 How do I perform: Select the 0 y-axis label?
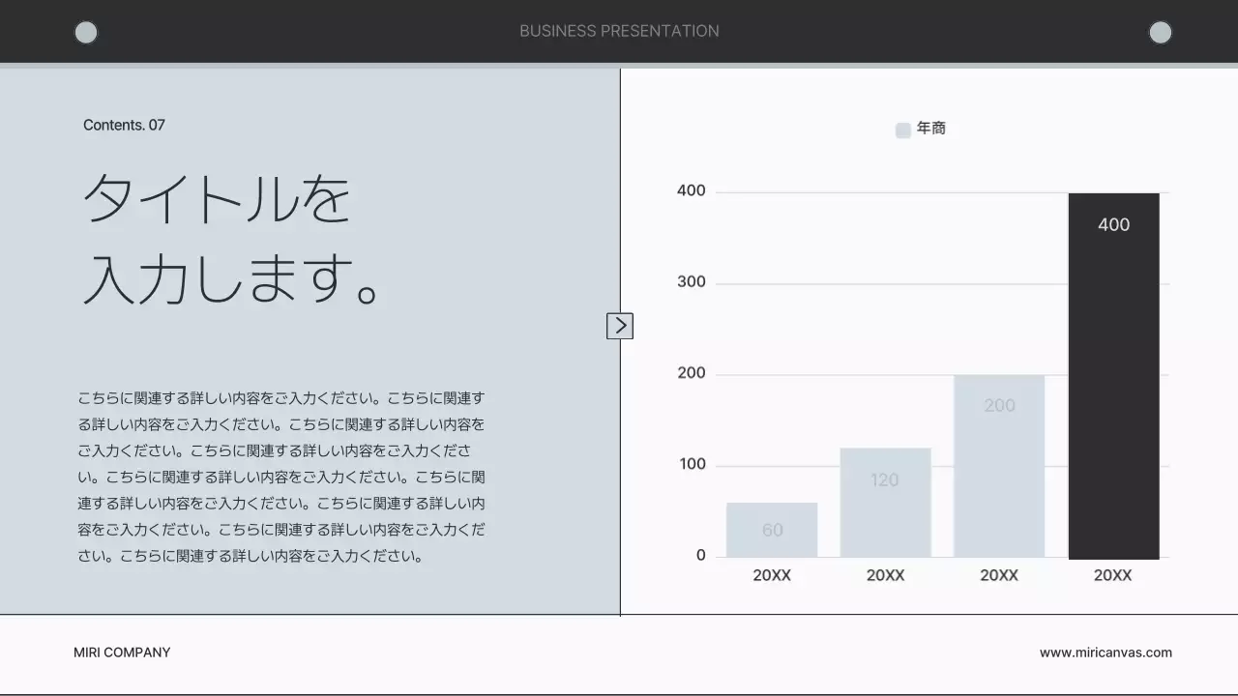(701, 555)
